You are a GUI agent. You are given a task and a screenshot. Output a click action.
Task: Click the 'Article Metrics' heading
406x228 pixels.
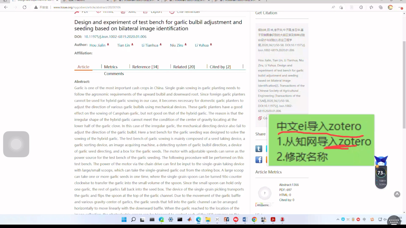tap(268, 172)
